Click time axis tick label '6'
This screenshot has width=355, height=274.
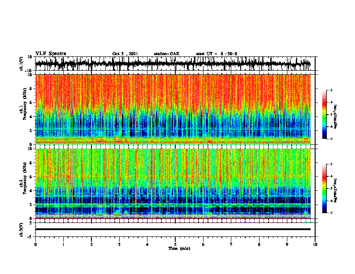coord(203,244)
